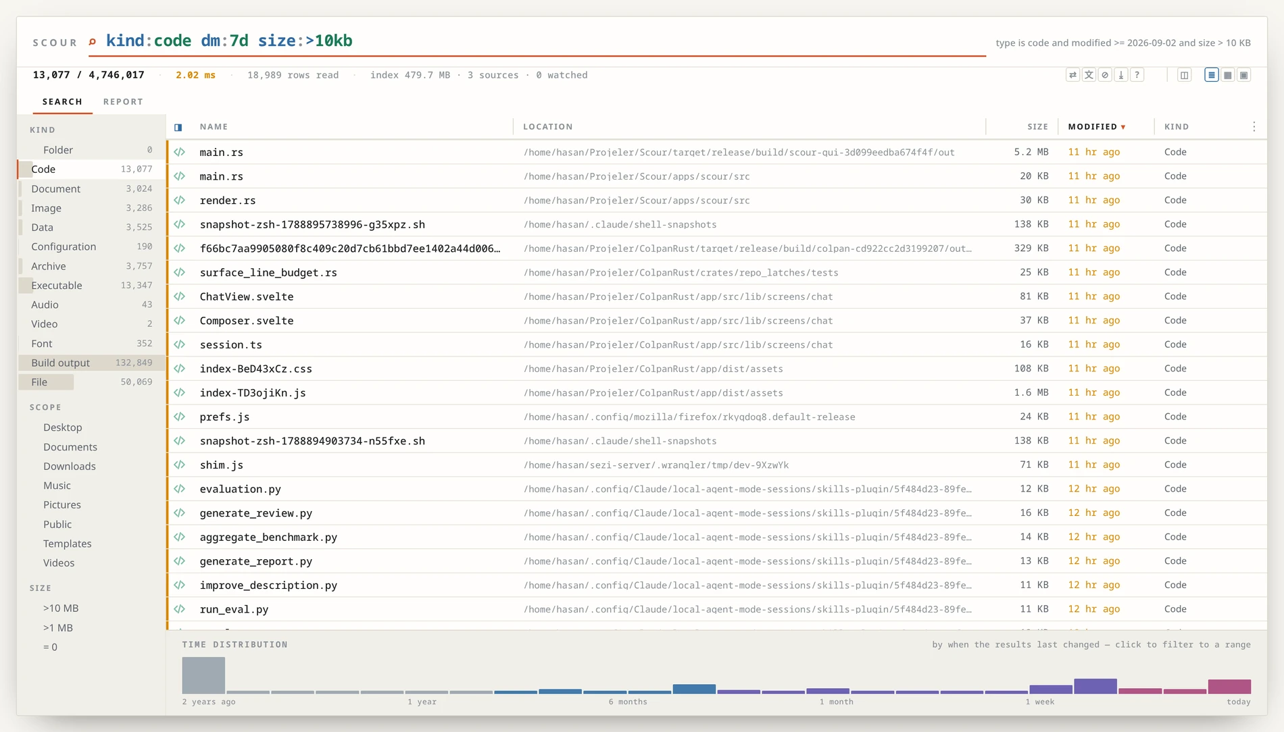Sort by the KIND column header

1177,126
